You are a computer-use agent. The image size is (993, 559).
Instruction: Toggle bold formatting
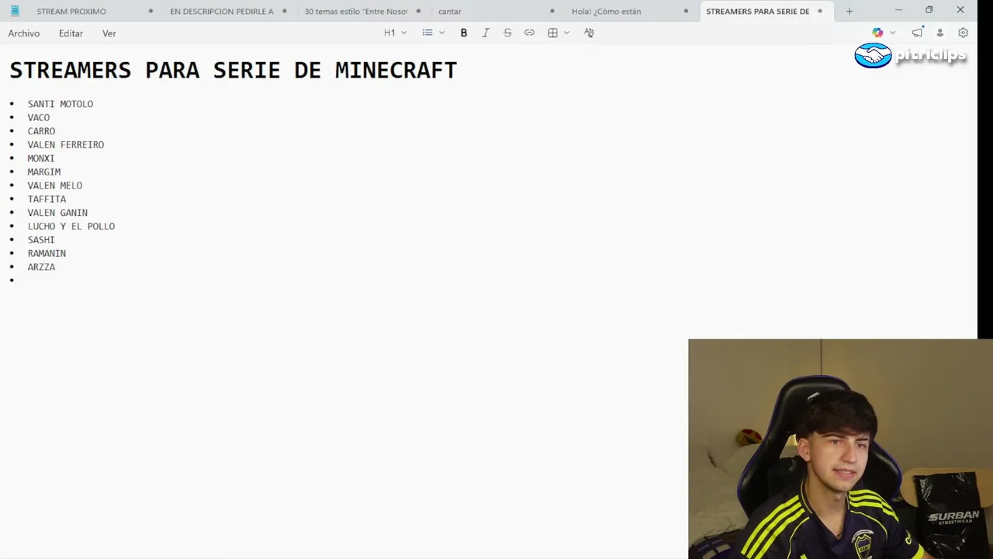[464, 33]
